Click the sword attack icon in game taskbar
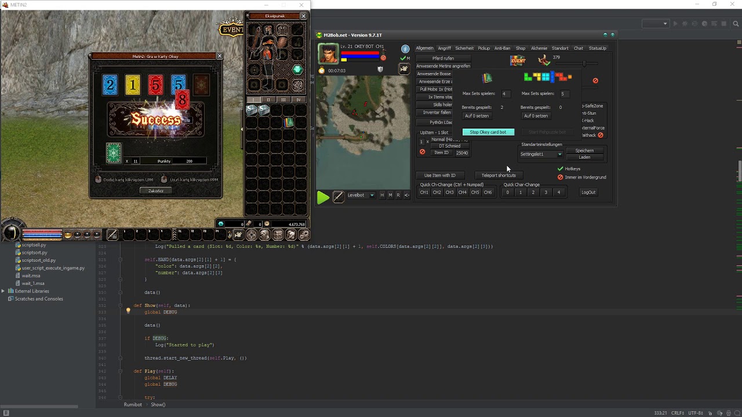 click(x=112, y=235)
